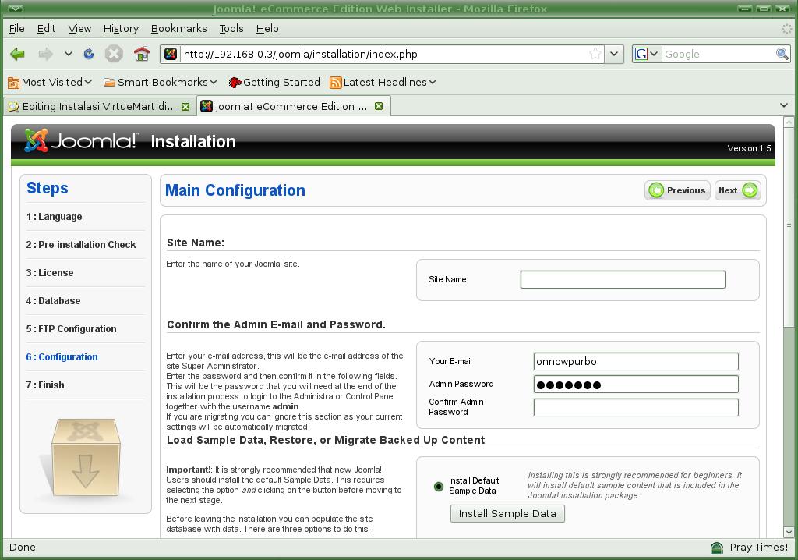Click the Previous button

[x=677, y=190]
